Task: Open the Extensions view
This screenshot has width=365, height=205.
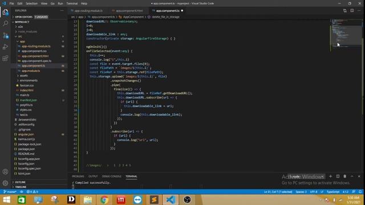Action: [5, 58]
